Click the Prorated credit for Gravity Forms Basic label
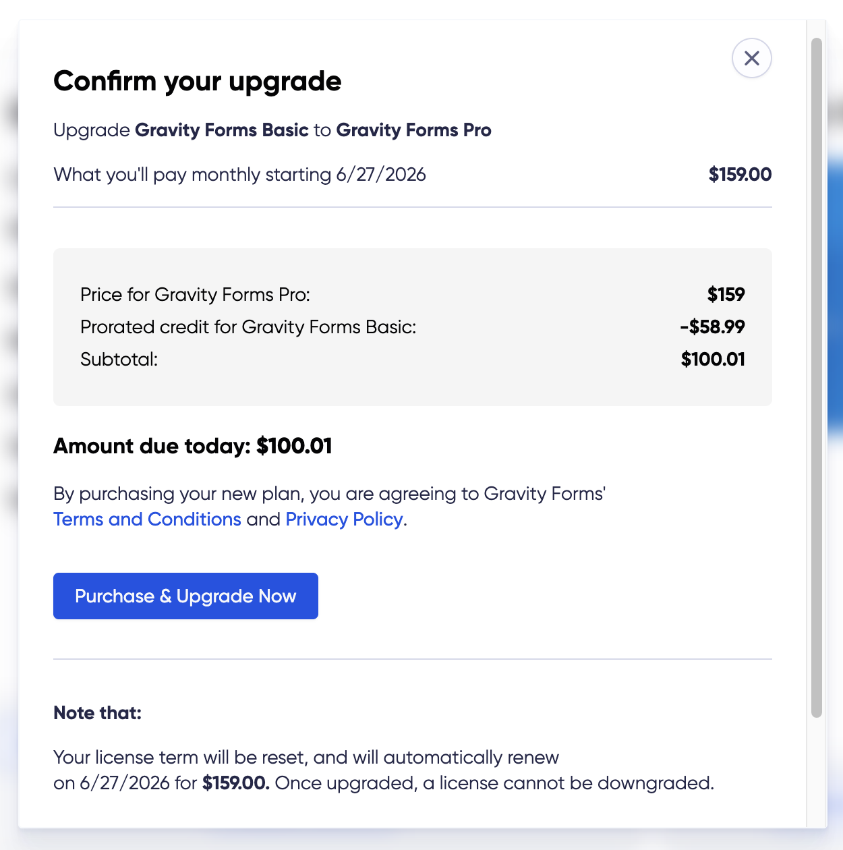The image size is (843, 850). [248, 327]
